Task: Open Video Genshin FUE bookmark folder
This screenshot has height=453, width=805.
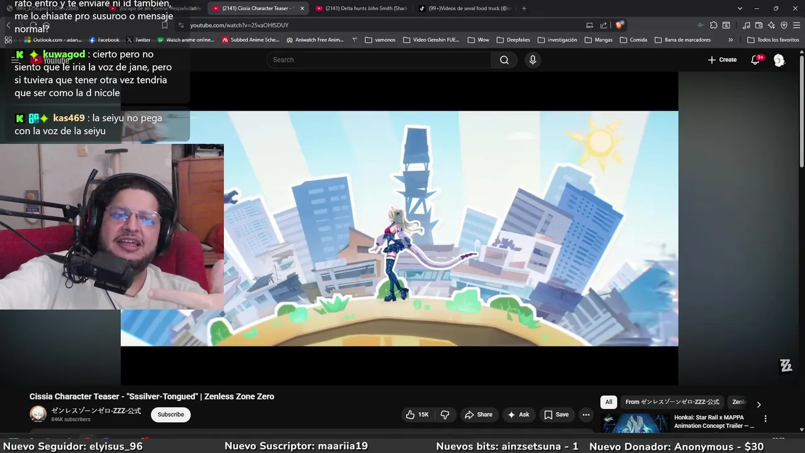Action: (431, 40)
